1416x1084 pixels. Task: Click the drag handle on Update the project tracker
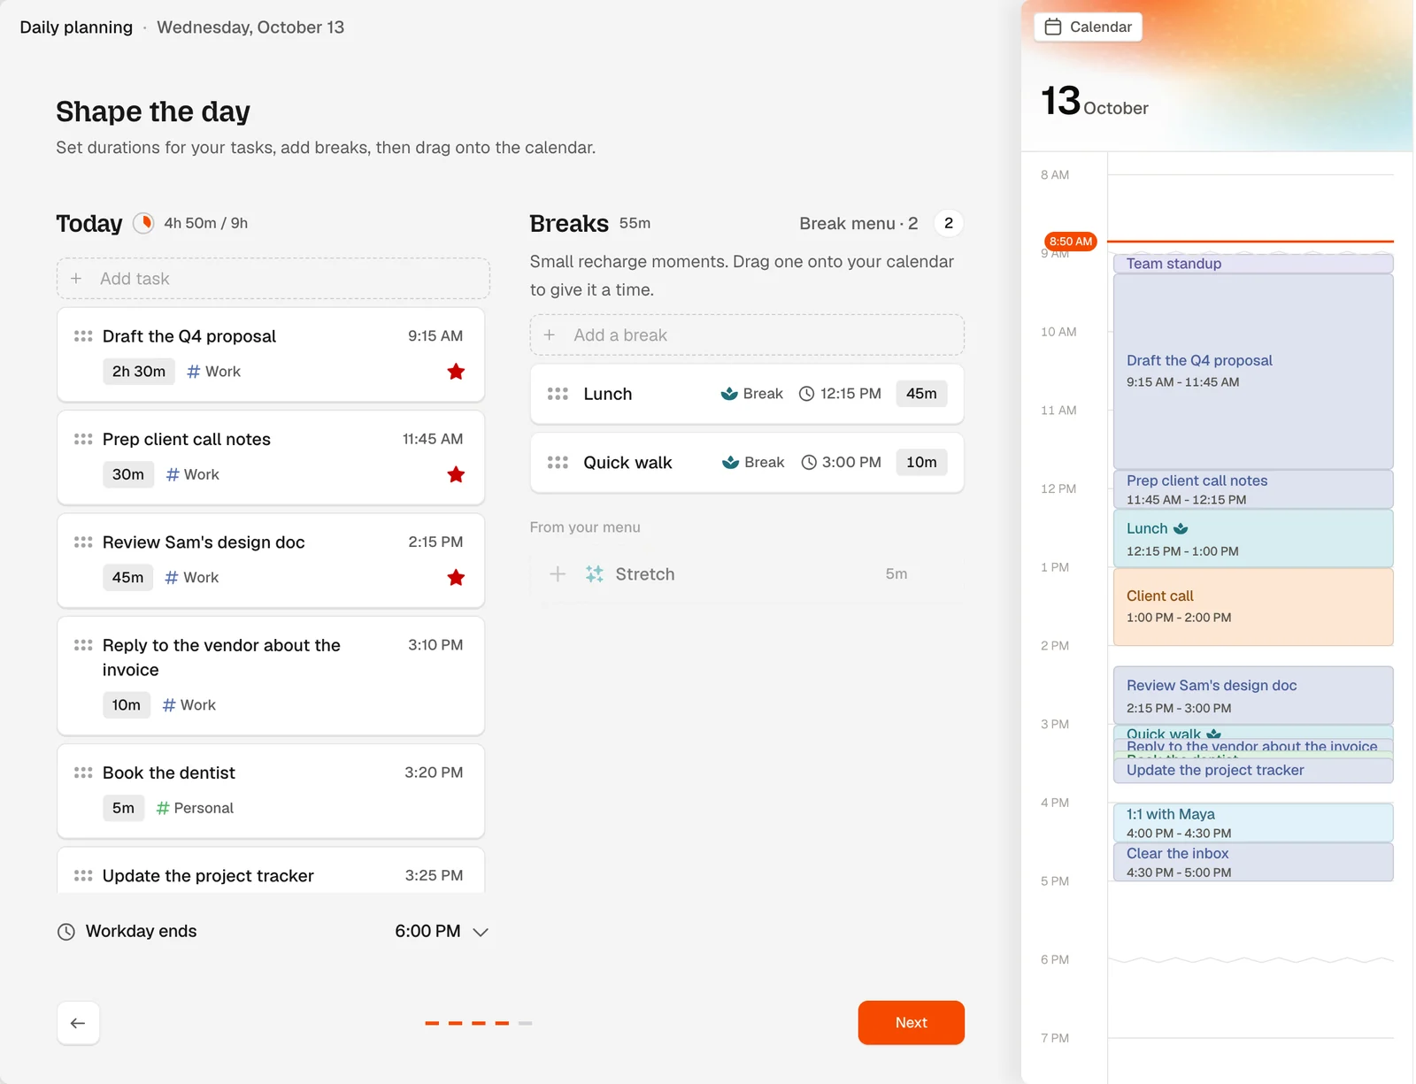pos(83,876)
